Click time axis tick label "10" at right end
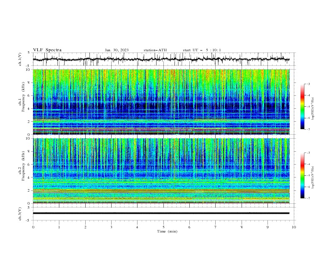Screen dimensions: 331x255 point(294,227)
